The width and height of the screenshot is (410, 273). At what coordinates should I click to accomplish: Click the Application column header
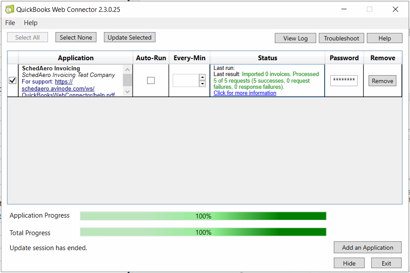pyautogui.click(x=76, y=58)
